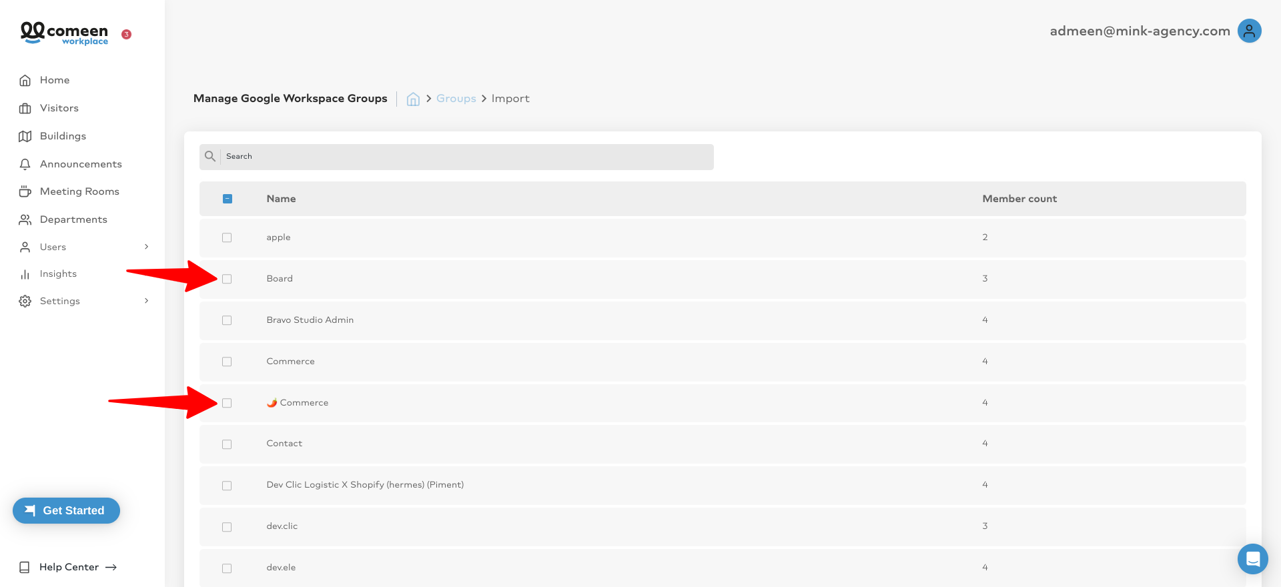
Task: Click the Groups breadcrumb link
Action: [x=456, y=99]
